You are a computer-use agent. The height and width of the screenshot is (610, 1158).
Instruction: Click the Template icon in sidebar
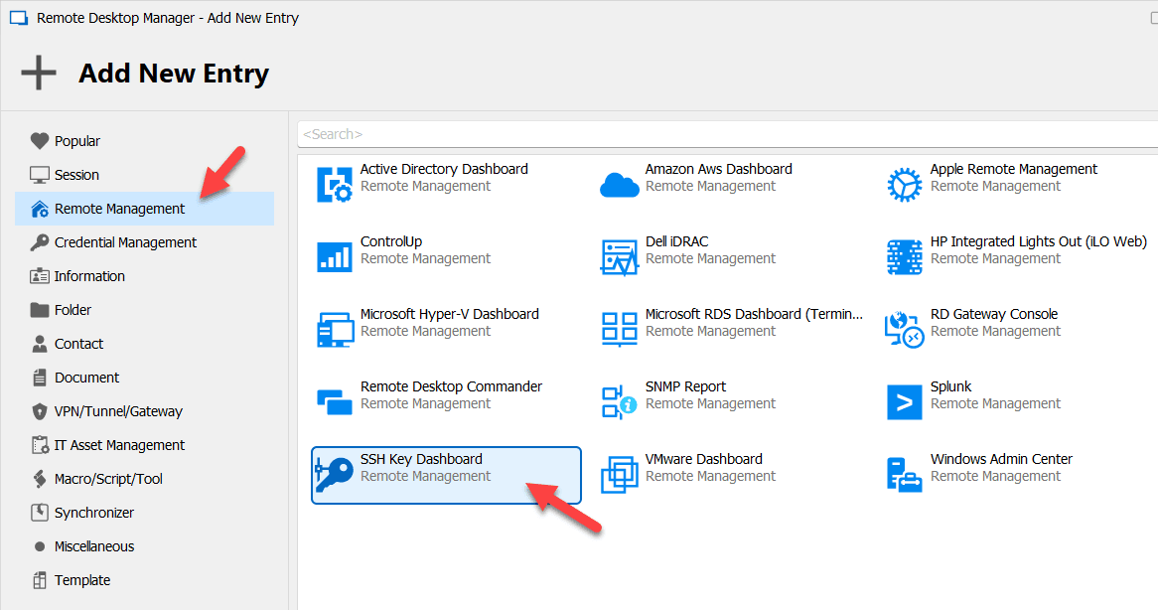point(39,580)
